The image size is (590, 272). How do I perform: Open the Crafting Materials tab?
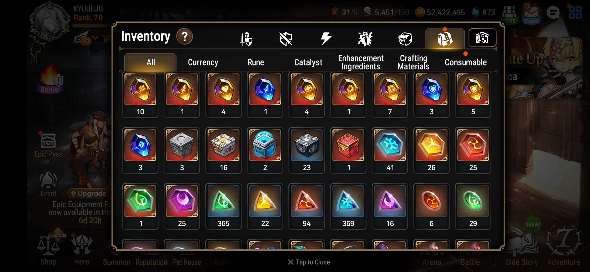(414, 62)
